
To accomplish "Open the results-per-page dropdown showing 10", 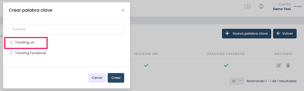I will click(237, 81).
